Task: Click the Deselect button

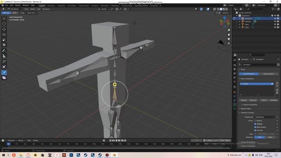Action: click(x=274, y=101)
